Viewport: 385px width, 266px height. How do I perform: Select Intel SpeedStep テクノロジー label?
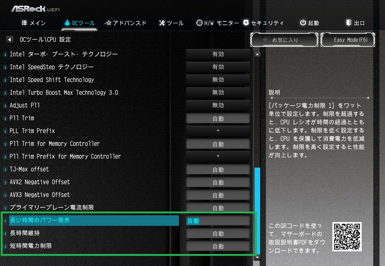tap(52, 67)
